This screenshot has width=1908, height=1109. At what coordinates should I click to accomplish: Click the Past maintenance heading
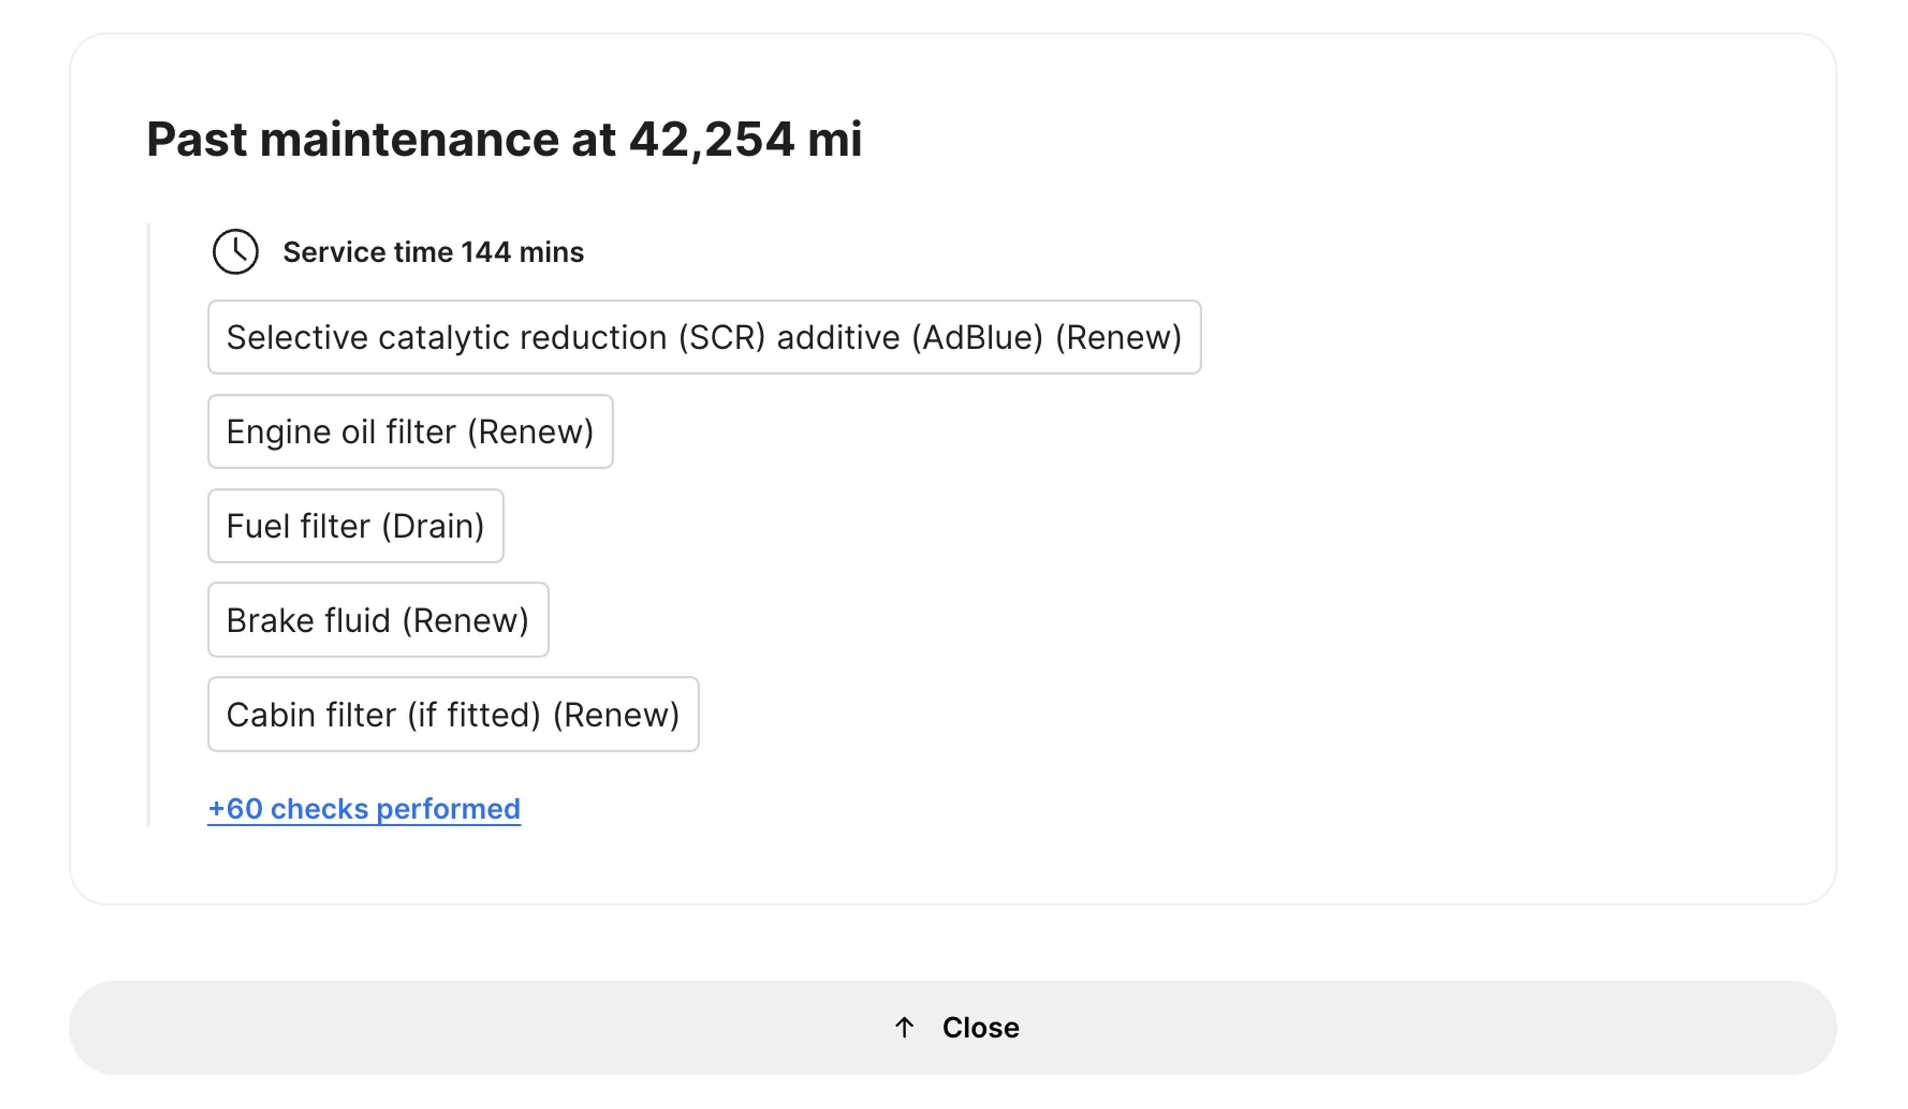click(x=504, y=139)
